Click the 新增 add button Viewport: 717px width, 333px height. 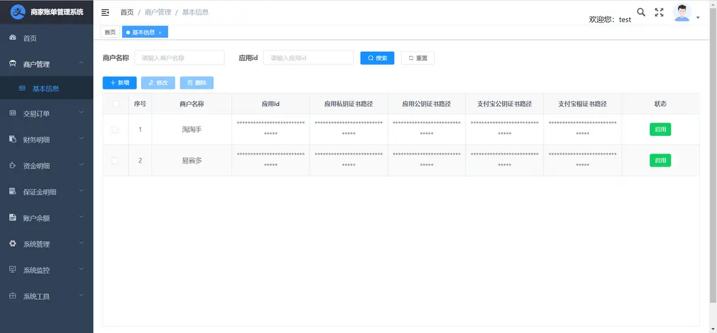click(x=119, y=83)
